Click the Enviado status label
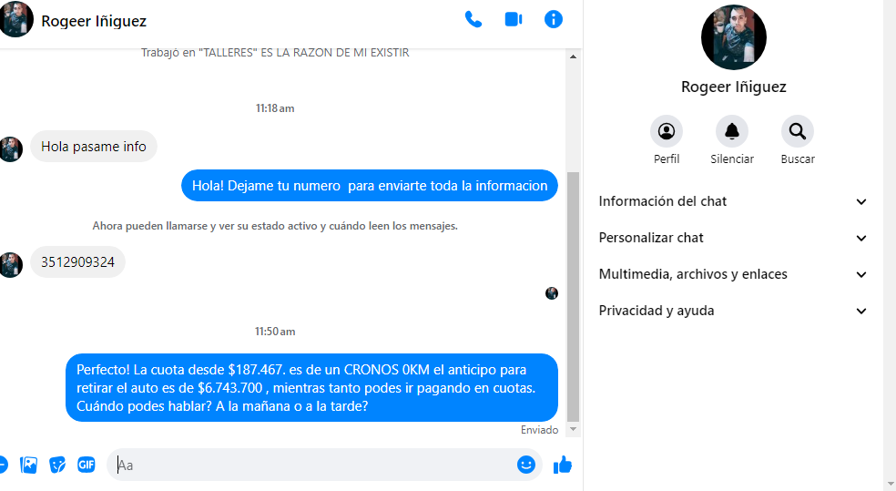Image resolution: width=896 pixels, height=491 pixels. (x=539, y=430)
